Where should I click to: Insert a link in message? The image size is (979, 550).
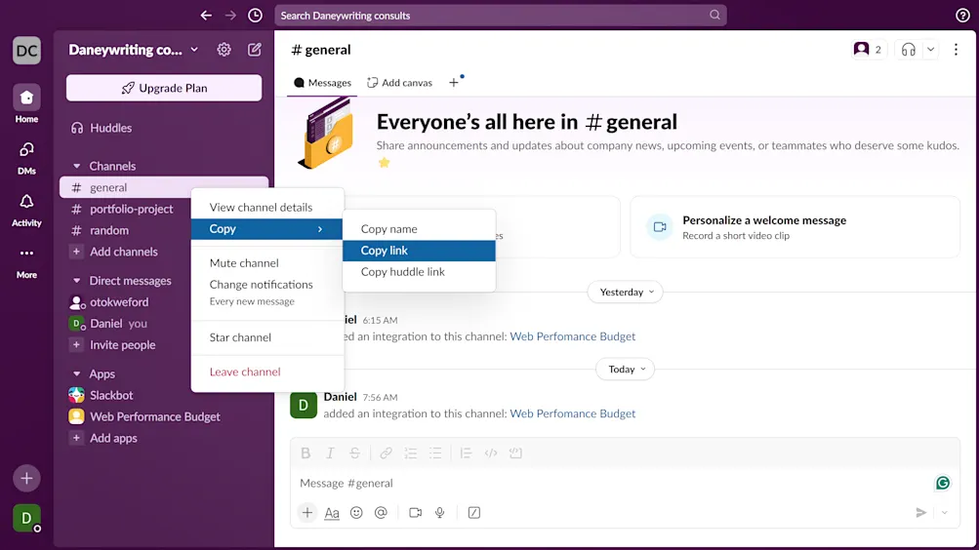(x=386, y=453)
